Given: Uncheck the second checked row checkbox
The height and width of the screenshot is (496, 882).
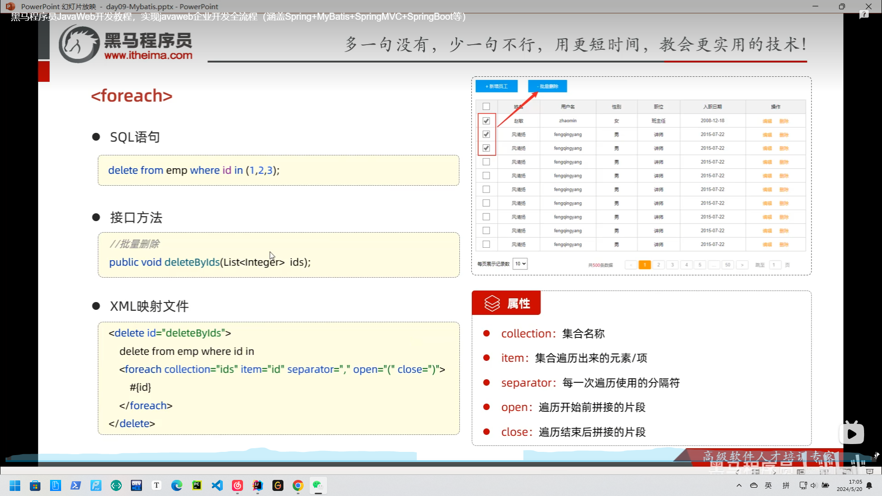Looking at the screenshot, I should point(486,134).
